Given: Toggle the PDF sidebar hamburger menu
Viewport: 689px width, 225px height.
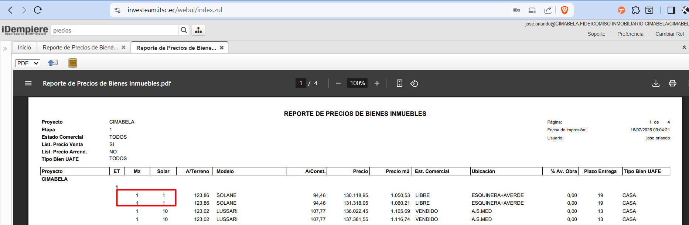Looking at the screenshot, I should [28, 83].
